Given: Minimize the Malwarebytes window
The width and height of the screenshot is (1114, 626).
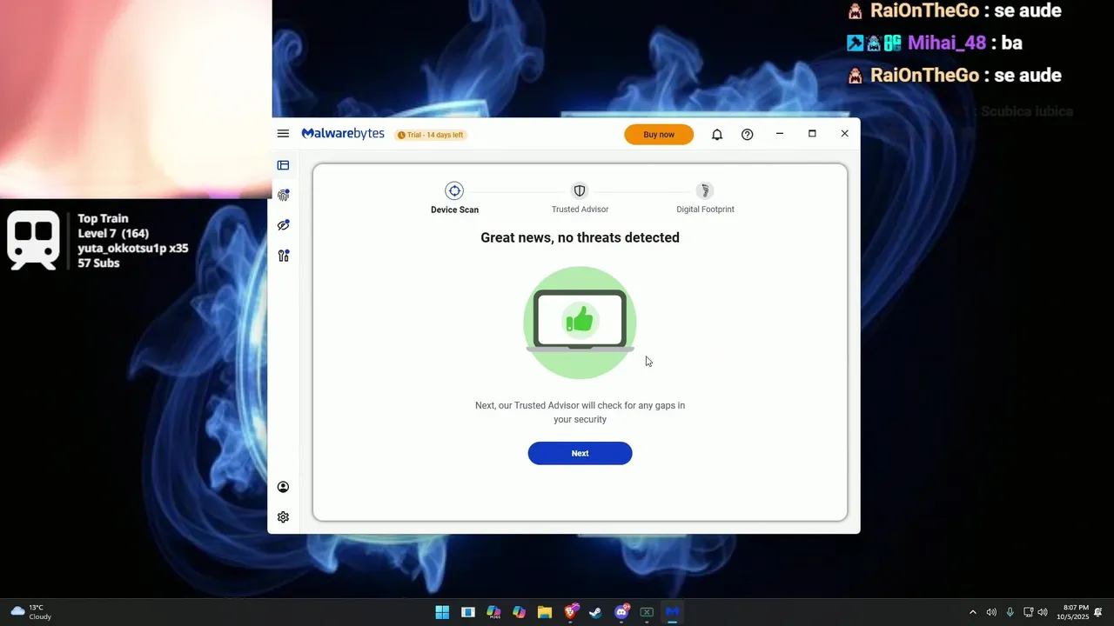Looking at the screenshot, I should pos(780,134).
